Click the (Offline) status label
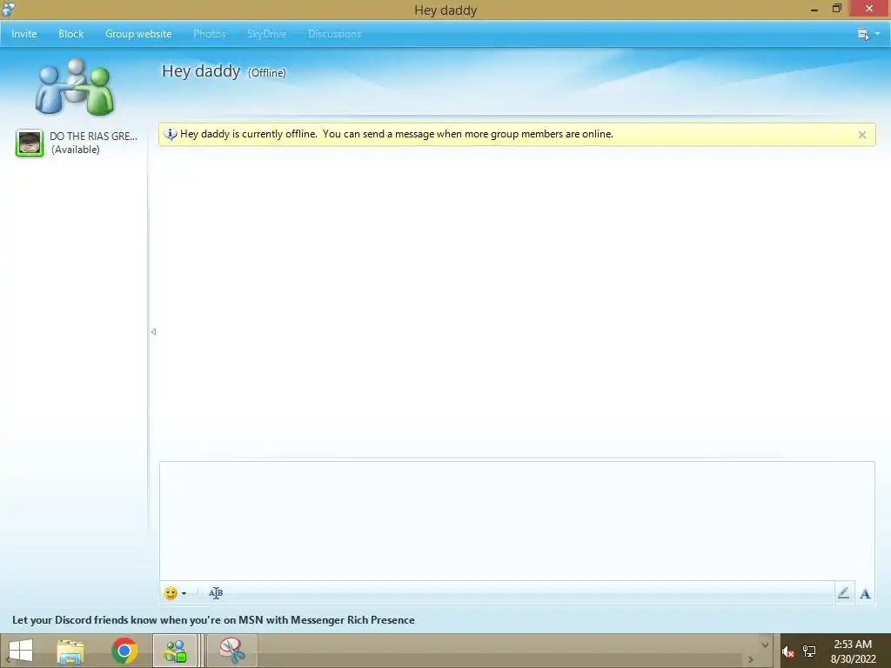 pos(267,73)
